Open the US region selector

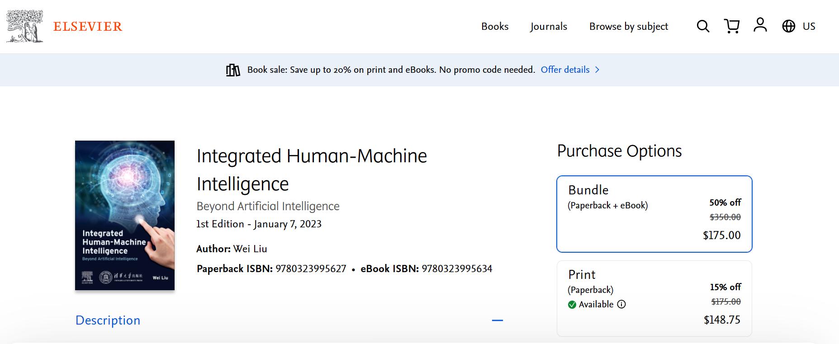(x=809, y=26)
